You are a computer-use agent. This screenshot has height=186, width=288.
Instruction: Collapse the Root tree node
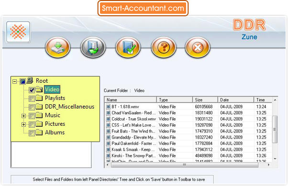coord(14,81)
